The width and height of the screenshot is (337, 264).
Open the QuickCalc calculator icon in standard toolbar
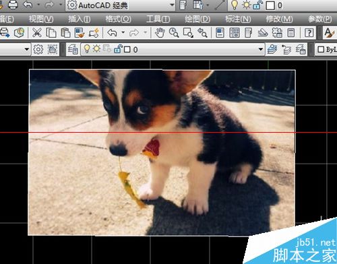(291, 33)
